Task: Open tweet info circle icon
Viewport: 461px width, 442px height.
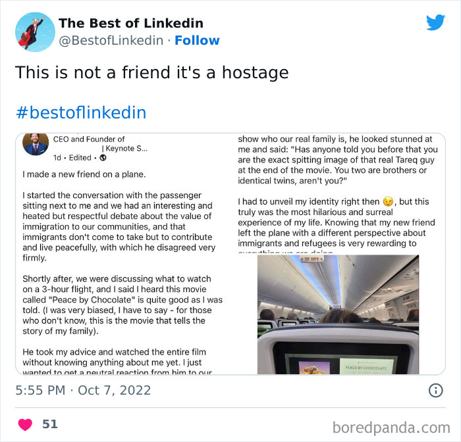Action: (x=436, y=390)
